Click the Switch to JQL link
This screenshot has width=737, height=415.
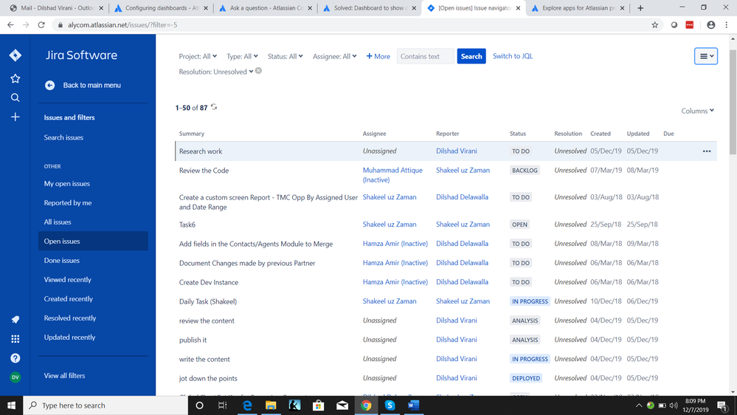[512, 56]
